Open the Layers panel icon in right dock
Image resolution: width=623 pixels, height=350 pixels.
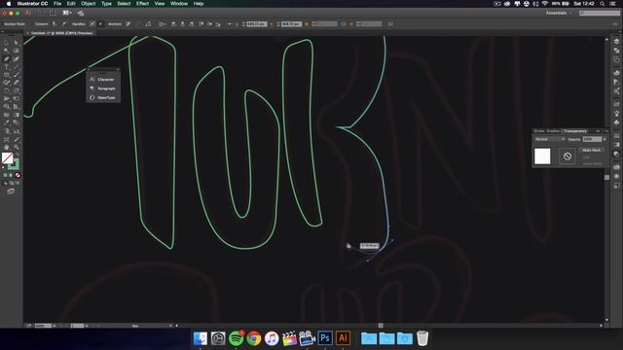click(616, 42)
